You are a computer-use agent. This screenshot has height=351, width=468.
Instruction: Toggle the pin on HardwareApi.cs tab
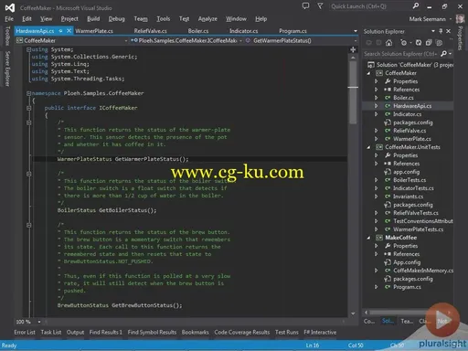[60, 31]
